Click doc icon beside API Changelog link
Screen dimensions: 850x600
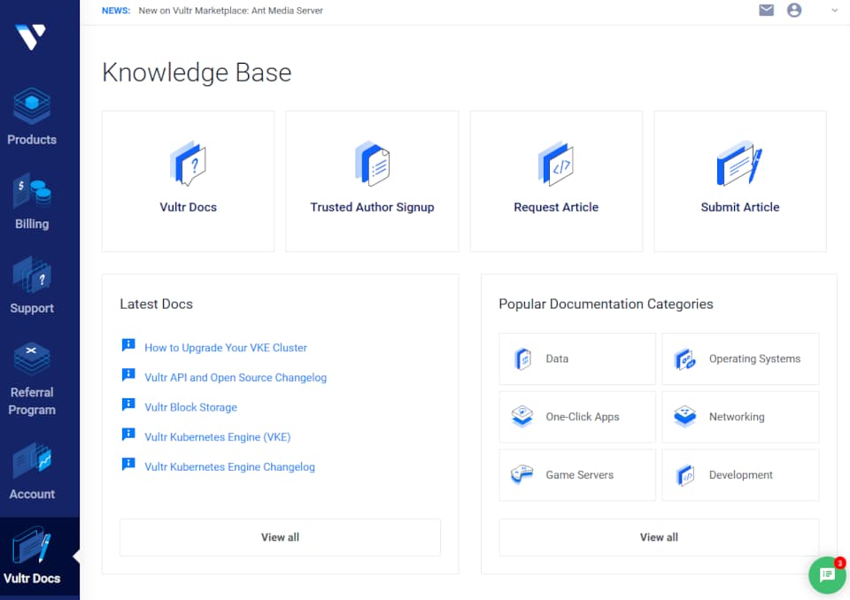128,374
